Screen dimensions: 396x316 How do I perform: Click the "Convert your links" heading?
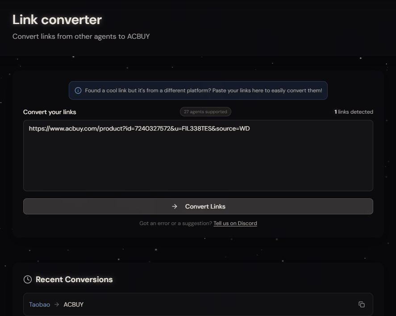[x=50, y=112]
